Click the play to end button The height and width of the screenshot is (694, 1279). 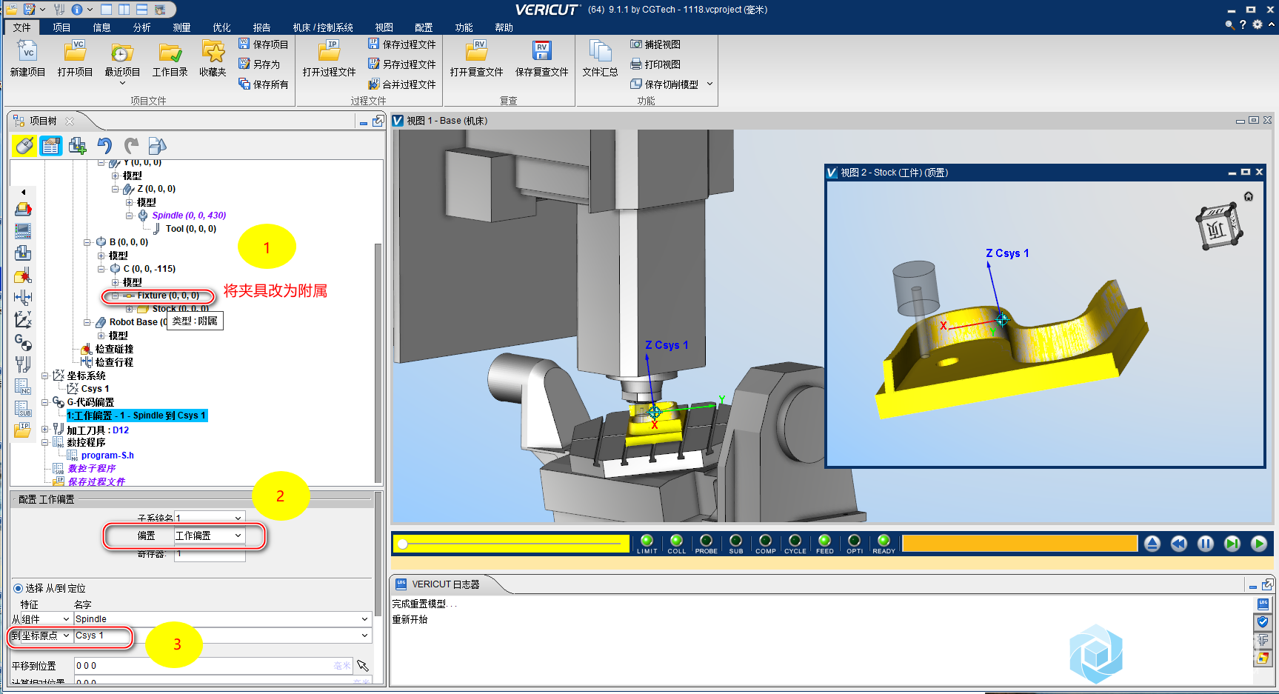1258,544
